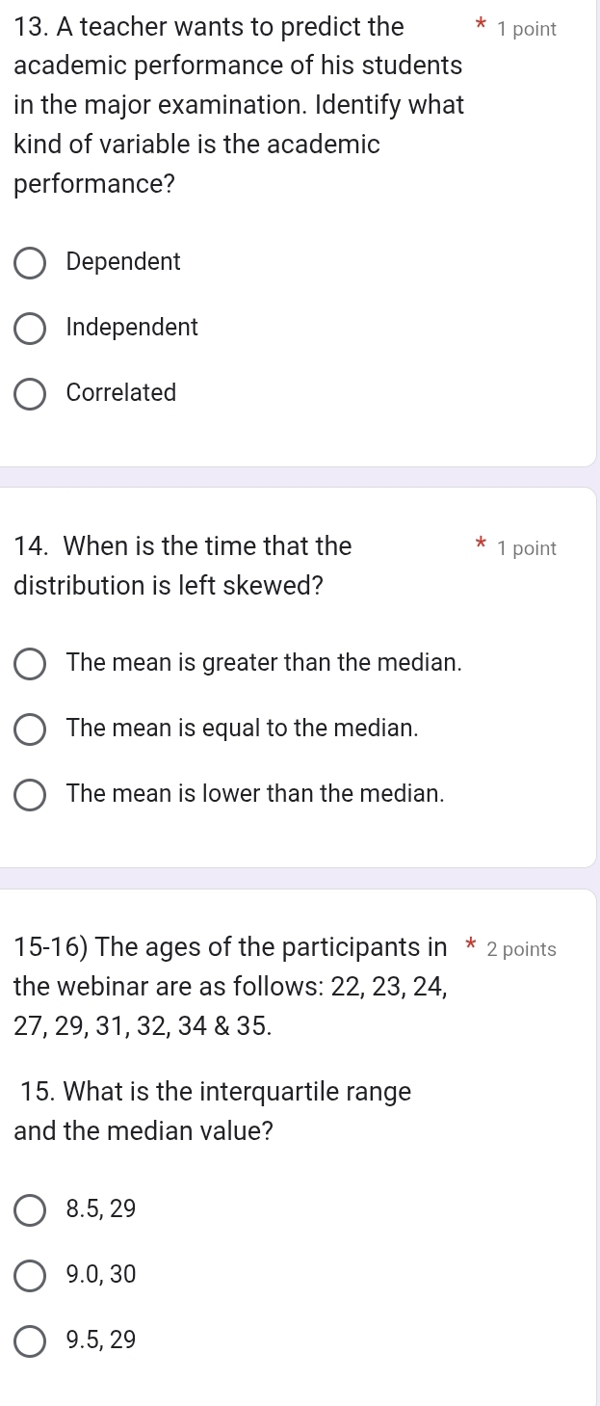Choose the 'Independent' radio option
The image size is (600, 1406).
(30, 328)
